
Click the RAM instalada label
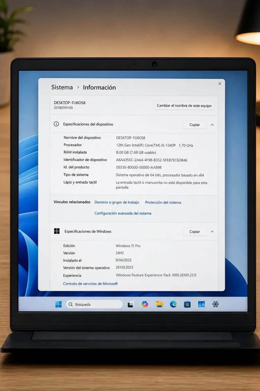tap(75, 152)
